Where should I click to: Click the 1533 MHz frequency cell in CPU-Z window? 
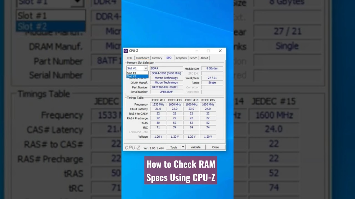(x=158, y=104)
